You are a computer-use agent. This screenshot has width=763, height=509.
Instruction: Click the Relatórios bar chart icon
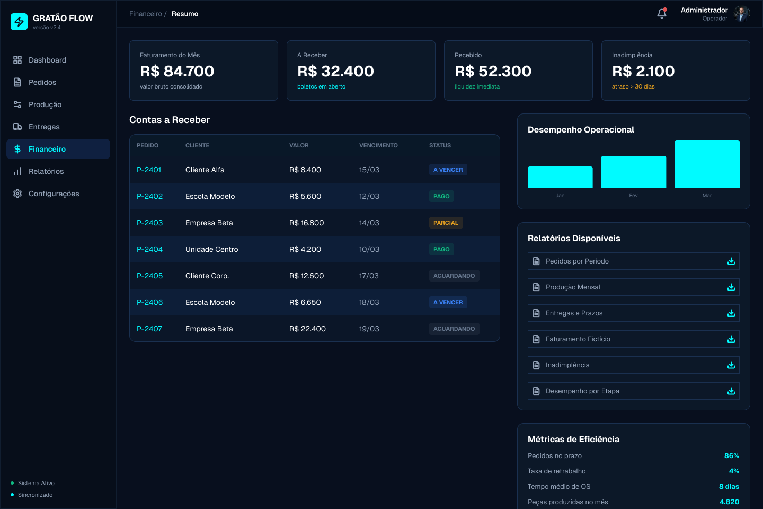(x=17, y=171)
